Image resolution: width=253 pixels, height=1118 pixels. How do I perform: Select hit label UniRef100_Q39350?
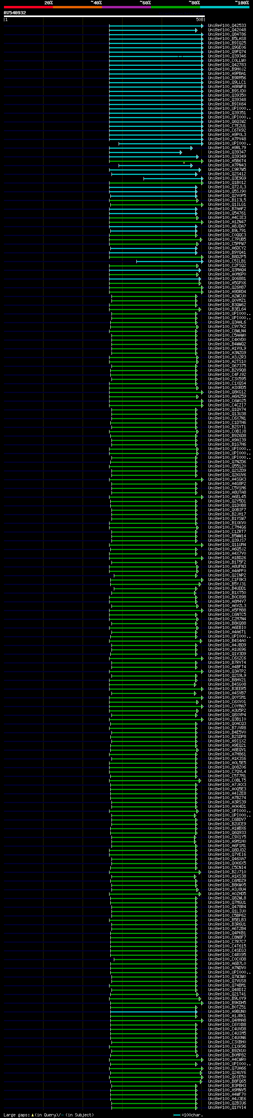click(x=227, y=95)
